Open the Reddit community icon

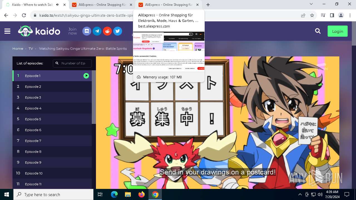coord(107,31)
